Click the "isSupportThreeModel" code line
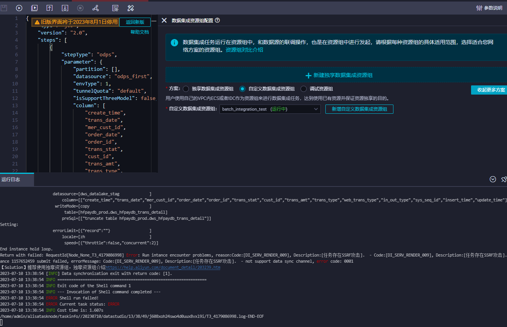Viewport: 507px width, 327px height. [115, 98]
